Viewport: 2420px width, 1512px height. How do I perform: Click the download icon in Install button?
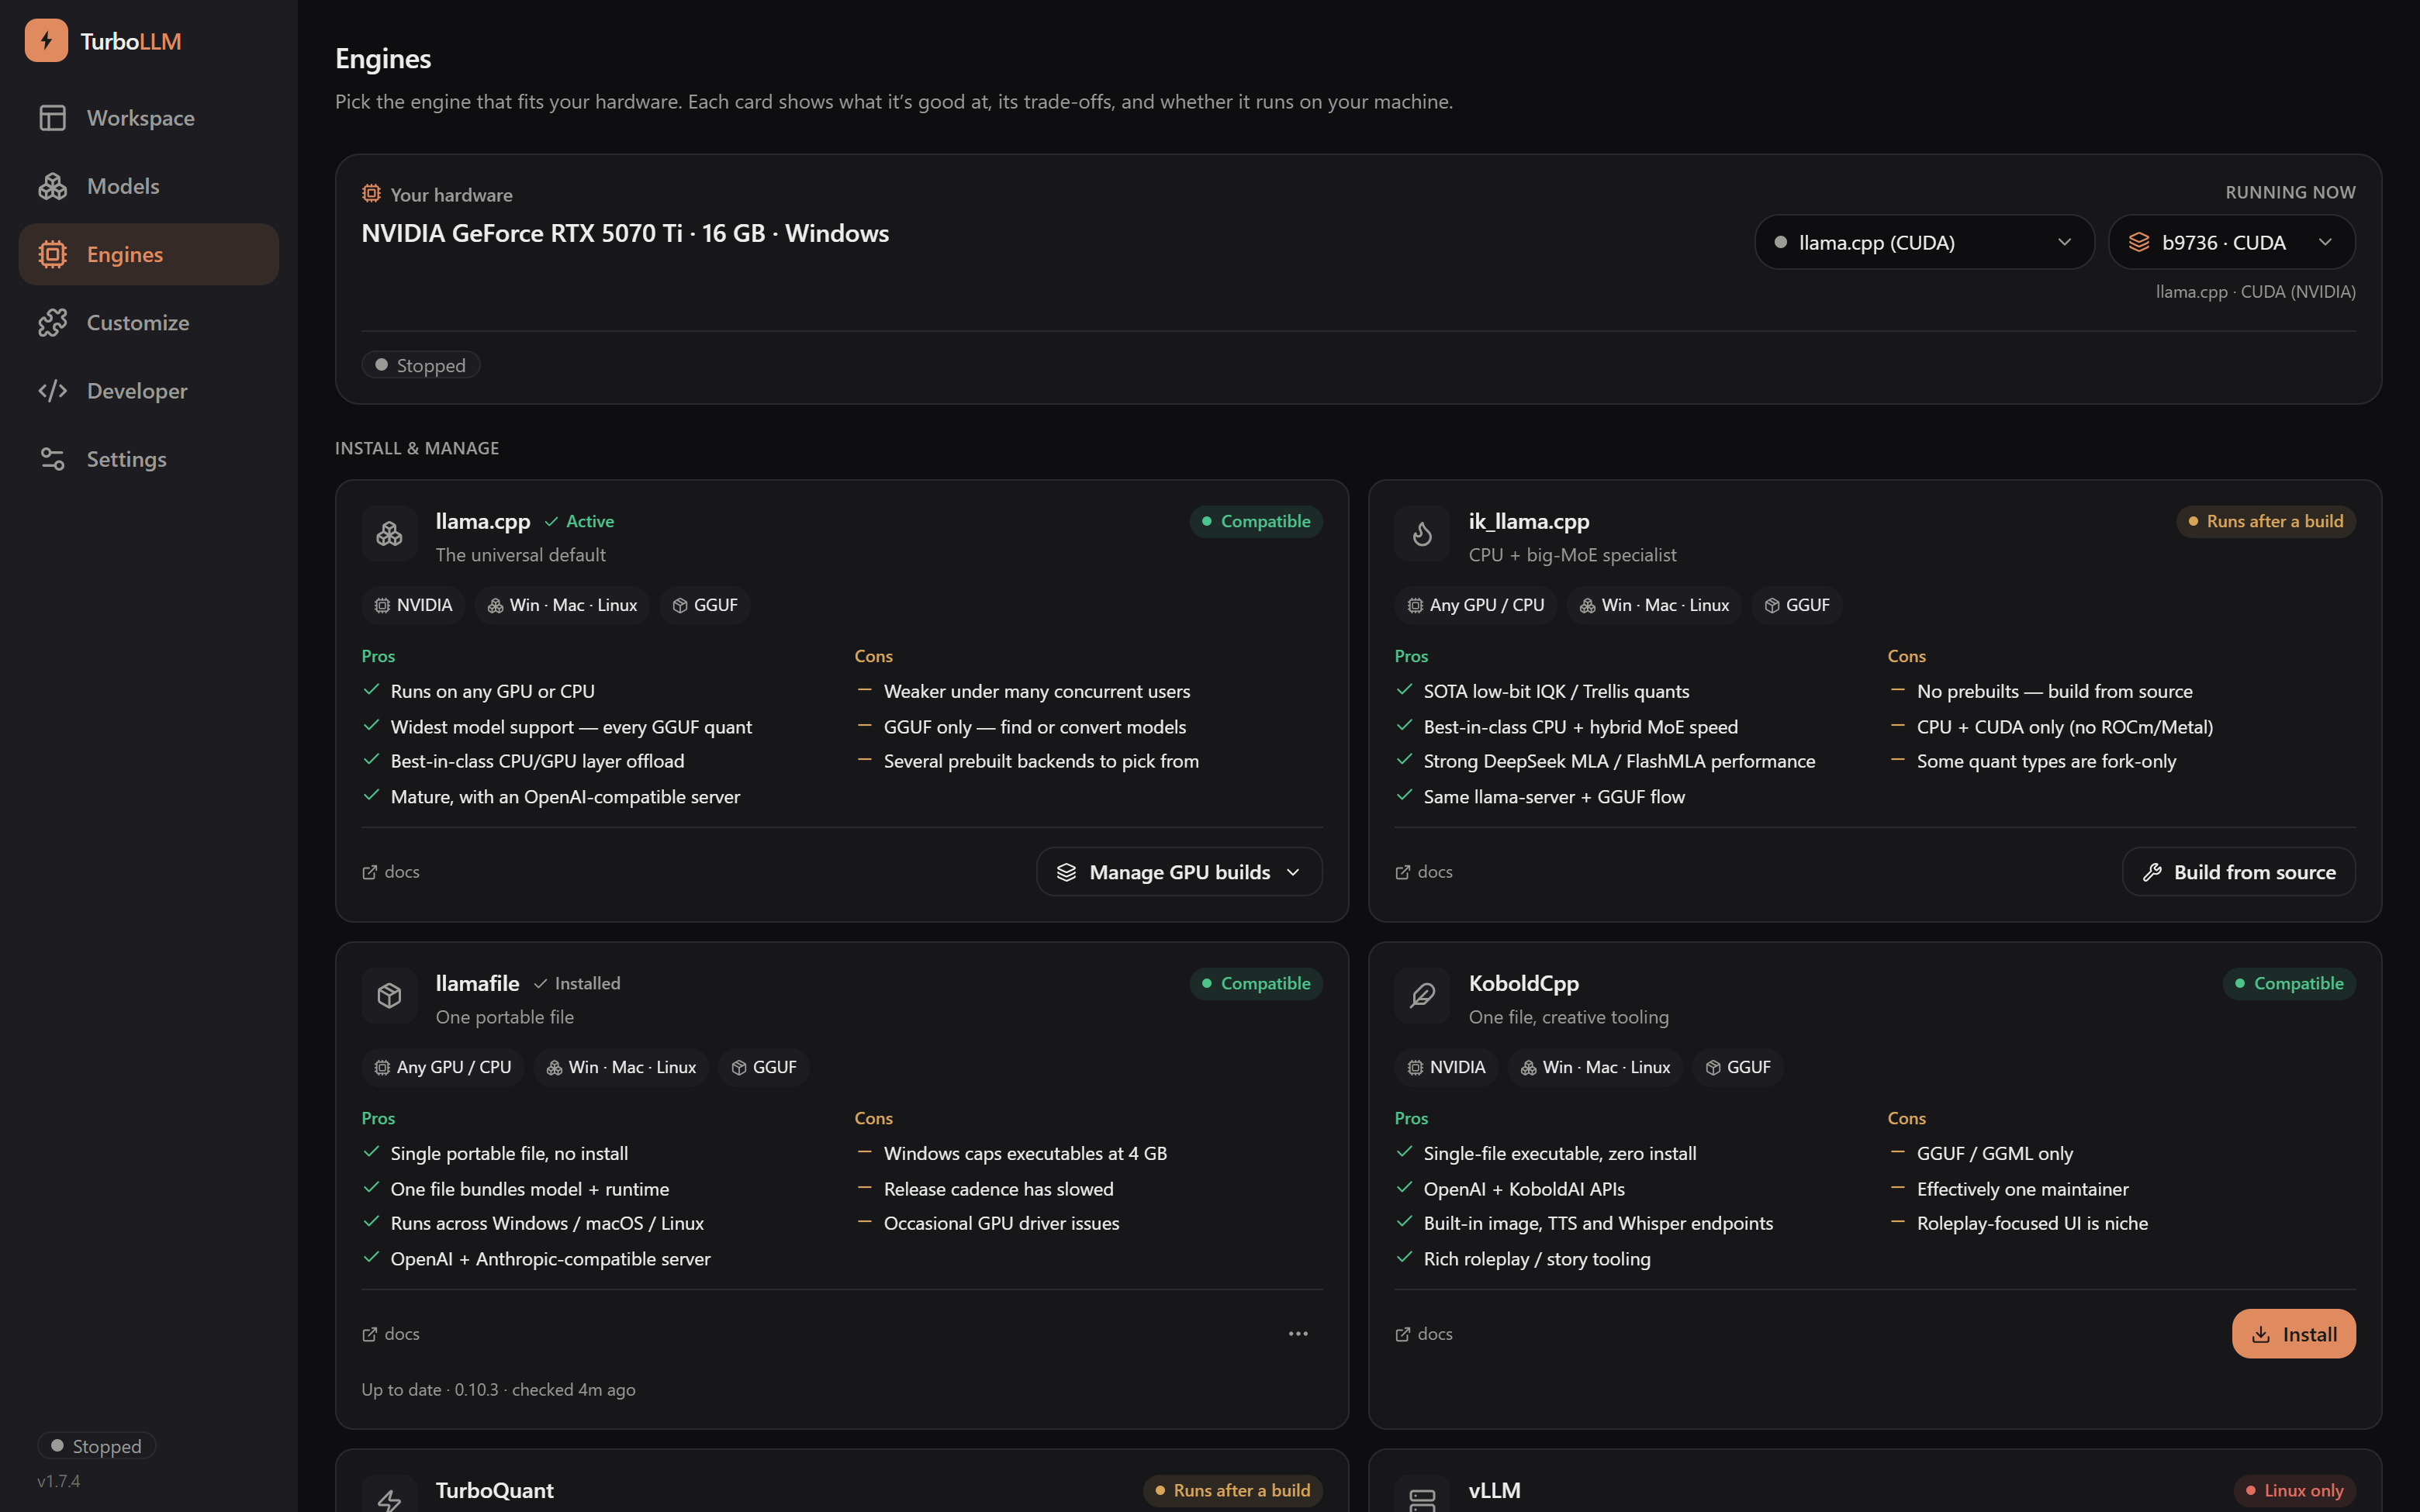pos(2260,1334)
